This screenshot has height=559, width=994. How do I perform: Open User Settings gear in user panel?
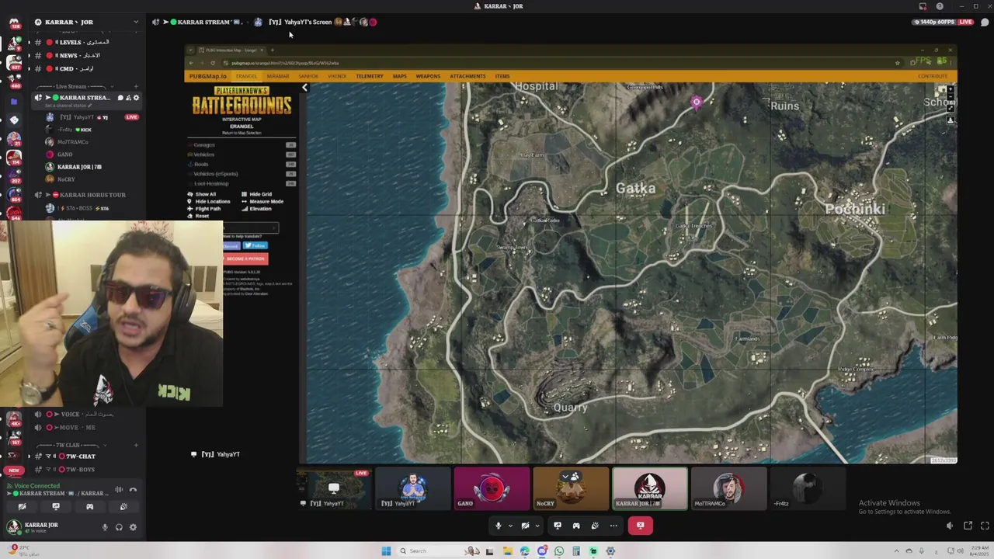pyautogui.click(x=133, y=528)
